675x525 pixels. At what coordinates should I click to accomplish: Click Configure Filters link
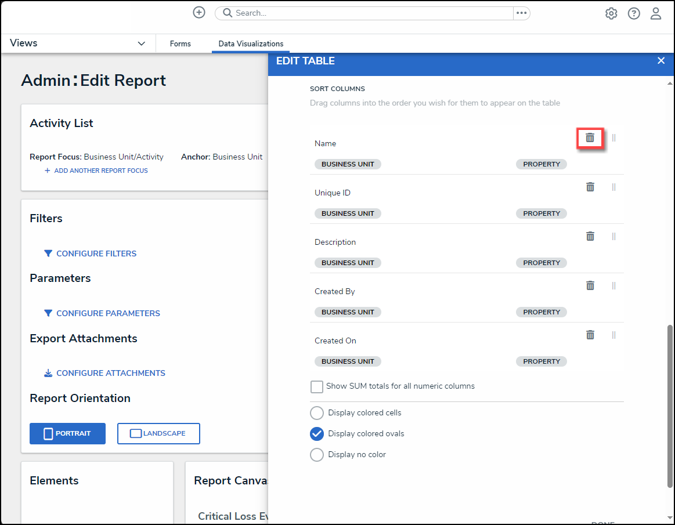click(96, 254)
